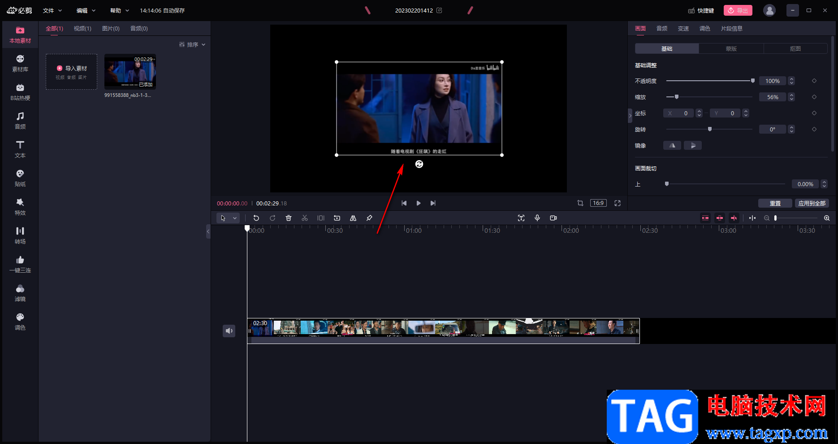Zoom out the timeline with minus magnifier

pyautogui.click(x=767, y=218)
